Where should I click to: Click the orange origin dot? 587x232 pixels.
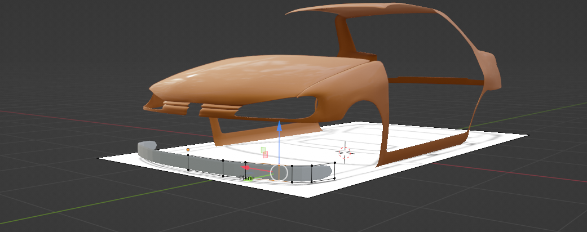point(188,150)
